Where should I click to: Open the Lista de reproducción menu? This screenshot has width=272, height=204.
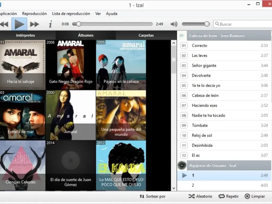(x=71, y=14)
